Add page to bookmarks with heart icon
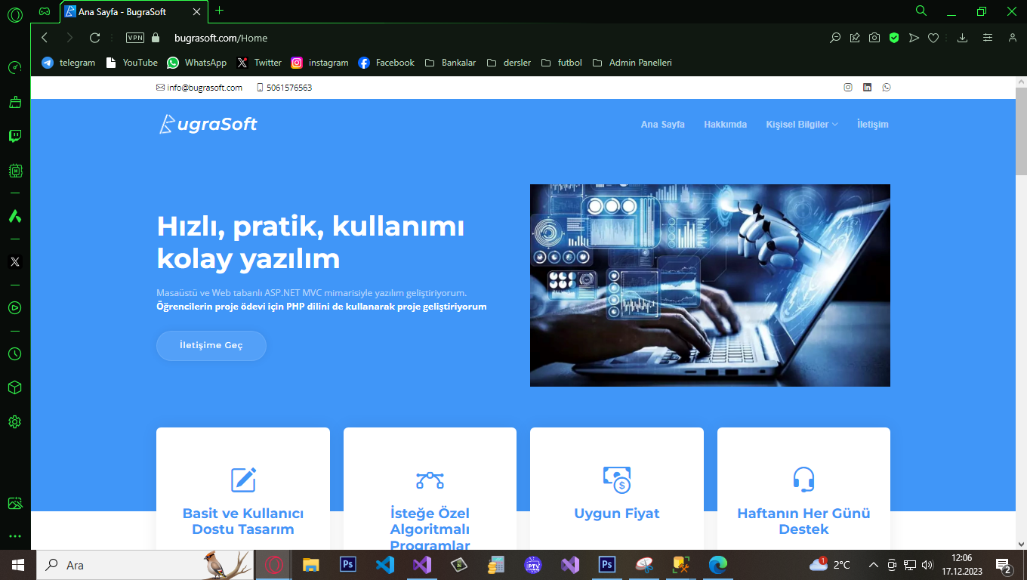 point(933,38)
